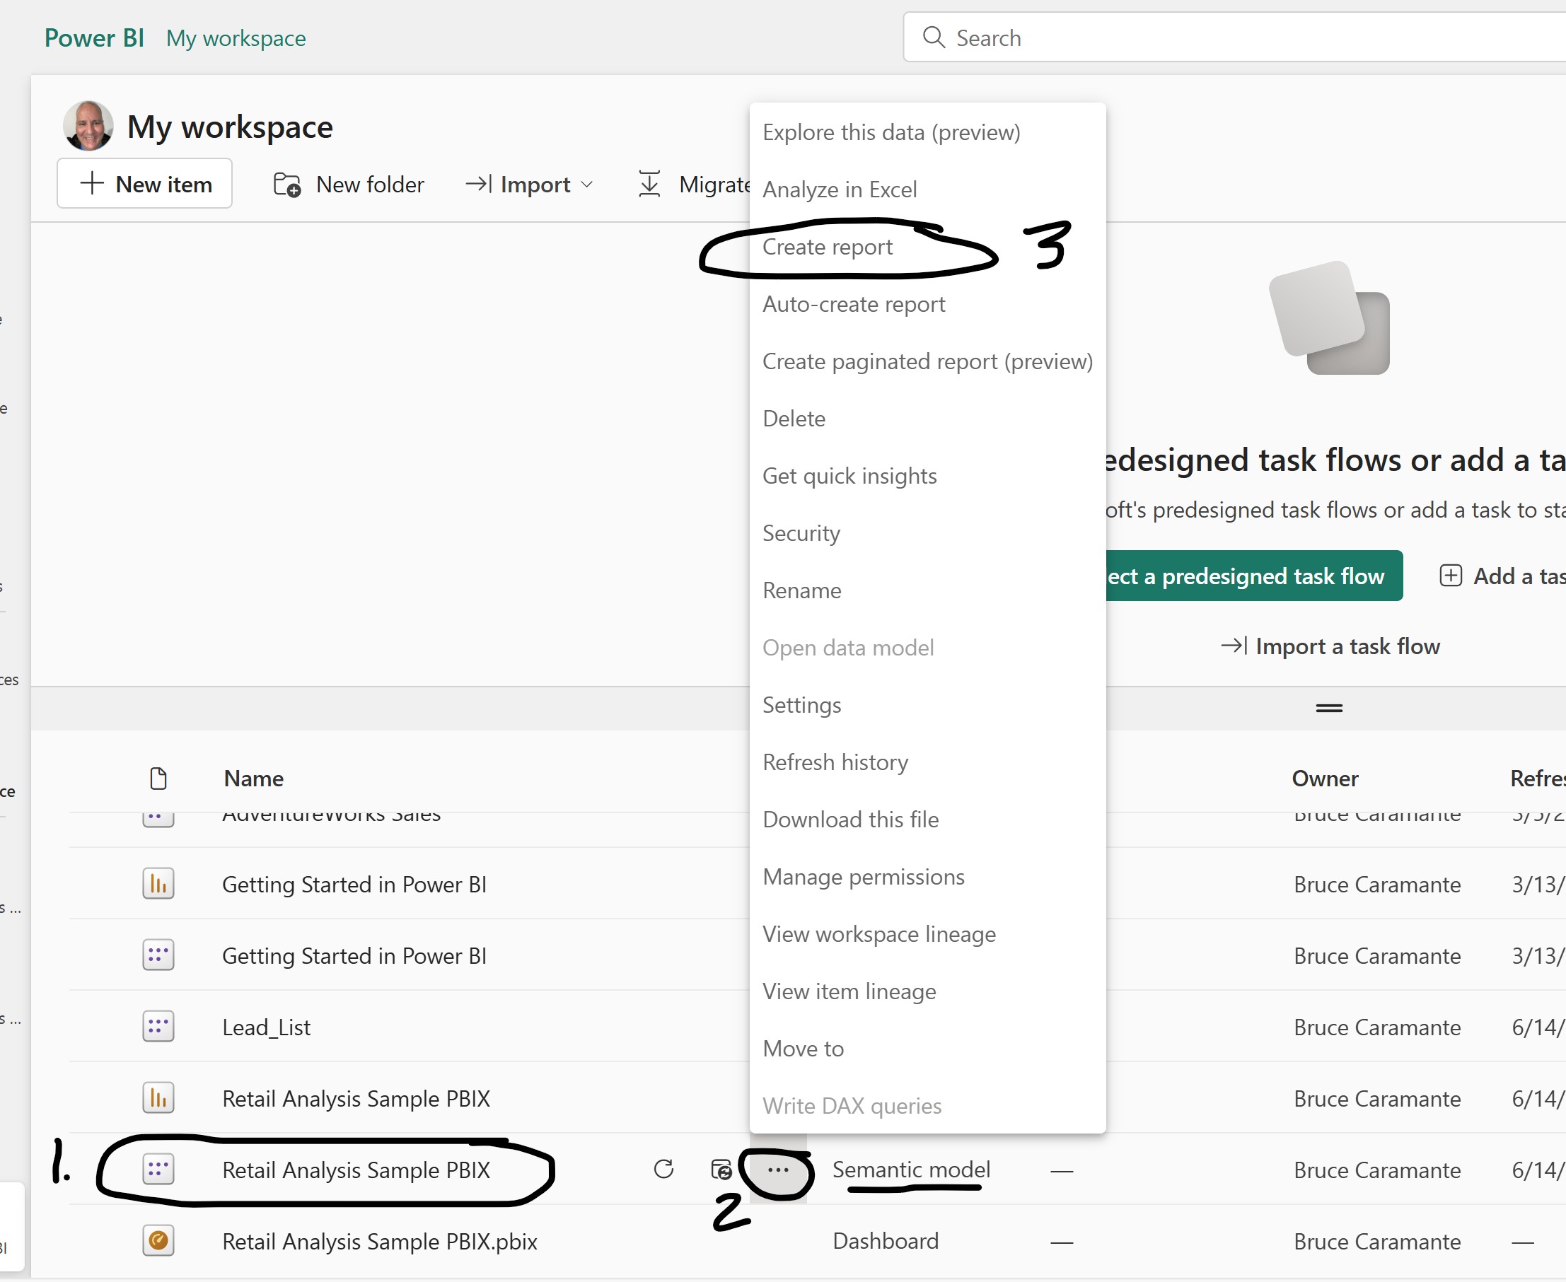This screenshot has width=1566, height=1282.
Task: Click Open data model entry
Action: [848, 648]
